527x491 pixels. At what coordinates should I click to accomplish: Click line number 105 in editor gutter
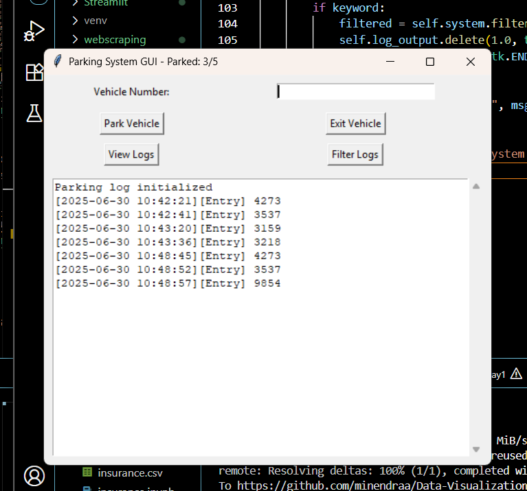227,40
